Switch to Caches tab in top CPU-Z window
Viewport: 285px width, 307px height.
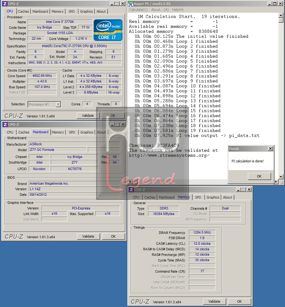tap(23, 11)
